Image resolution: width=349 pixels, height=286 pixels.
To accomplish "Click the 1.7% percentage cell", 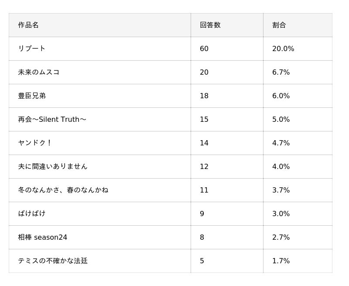I will point(281,261).
